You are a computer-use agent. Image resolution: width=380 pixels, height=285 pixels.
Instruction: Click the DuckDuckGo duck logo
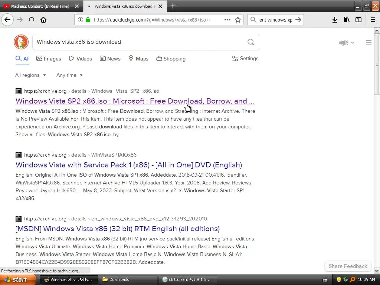[21, 42]
